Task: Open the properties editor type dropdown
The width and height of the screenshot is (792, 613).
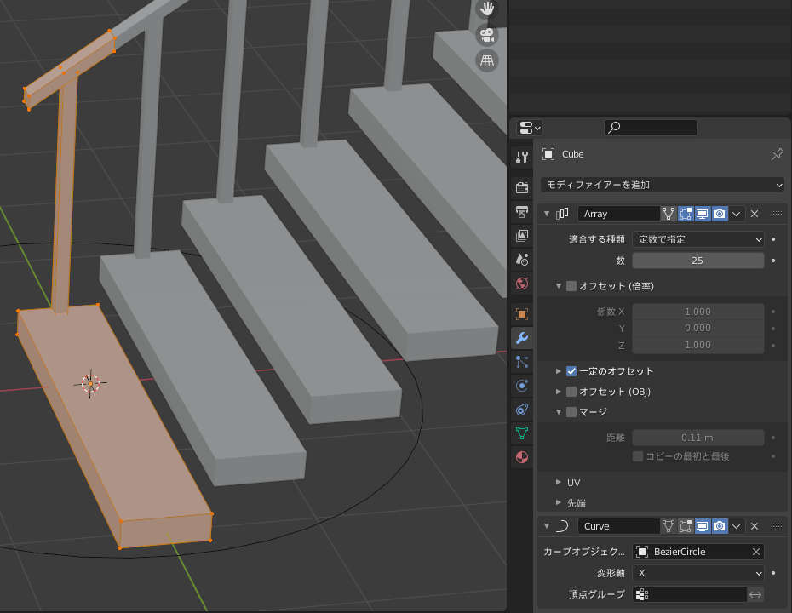Action: [x=530, y=128]
